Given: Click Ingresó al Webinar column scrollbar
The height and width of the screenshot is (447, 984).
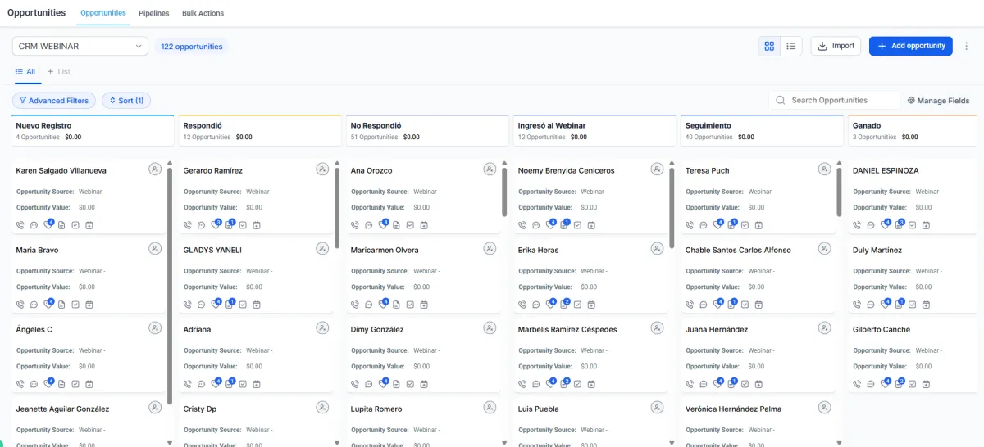Looking at the screenshot, I should 672,208.
